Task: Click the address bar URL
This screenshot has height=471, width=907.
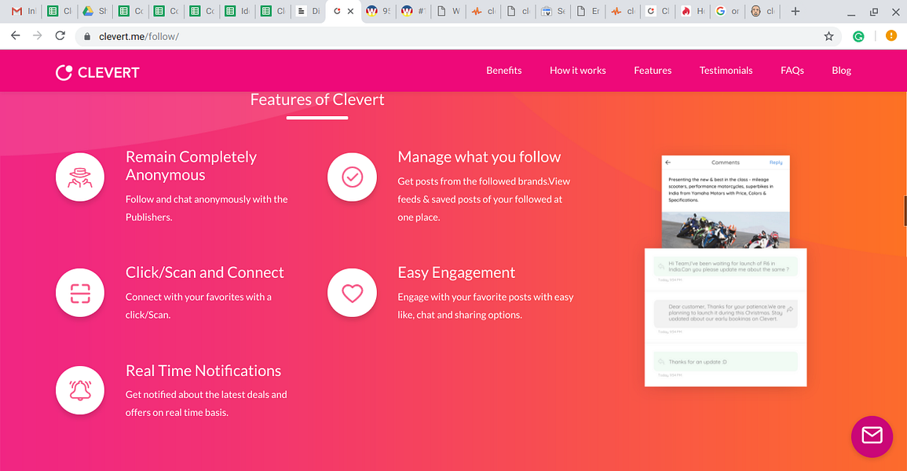Action: click(x=139, y=36)
